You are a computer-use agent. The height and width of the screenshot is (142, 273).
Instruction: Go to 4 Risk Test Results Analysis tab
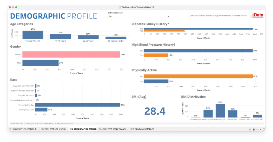click(x=114, y=129)
